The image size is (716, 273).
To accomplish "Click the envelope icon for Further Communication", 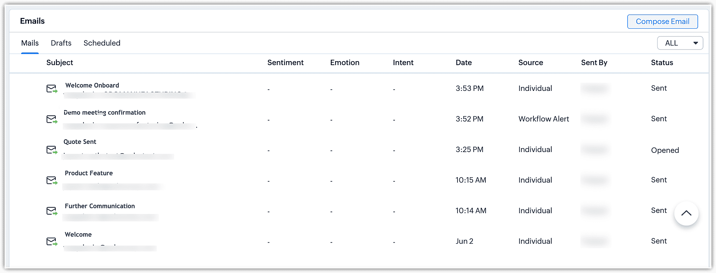I will (52, 211).
